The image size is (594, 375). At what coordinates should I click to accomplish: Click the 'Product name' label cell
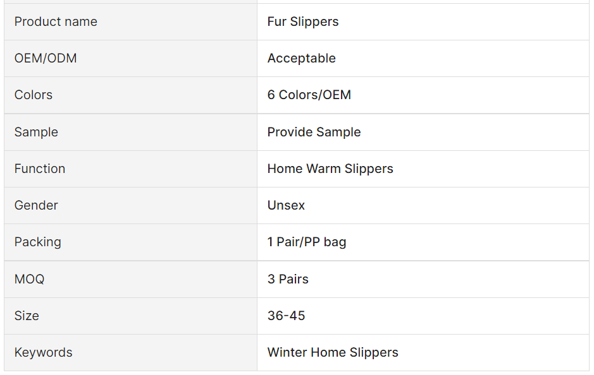click(x=56, y=21)
